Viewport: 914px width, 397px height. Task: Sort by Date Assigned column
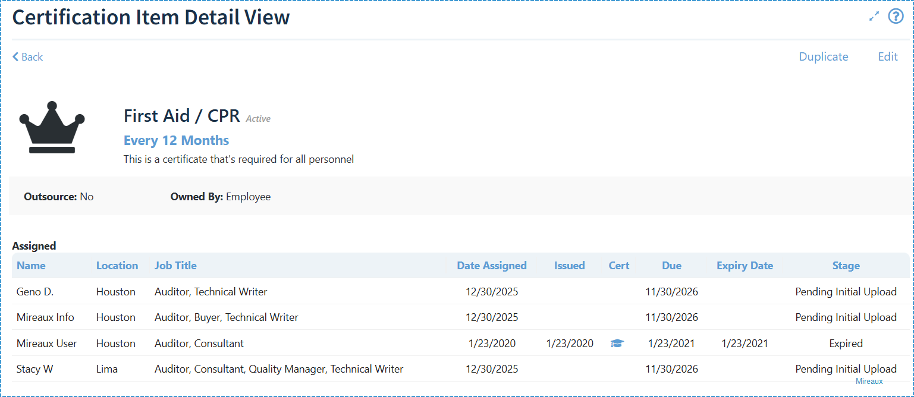click(491, 266)
